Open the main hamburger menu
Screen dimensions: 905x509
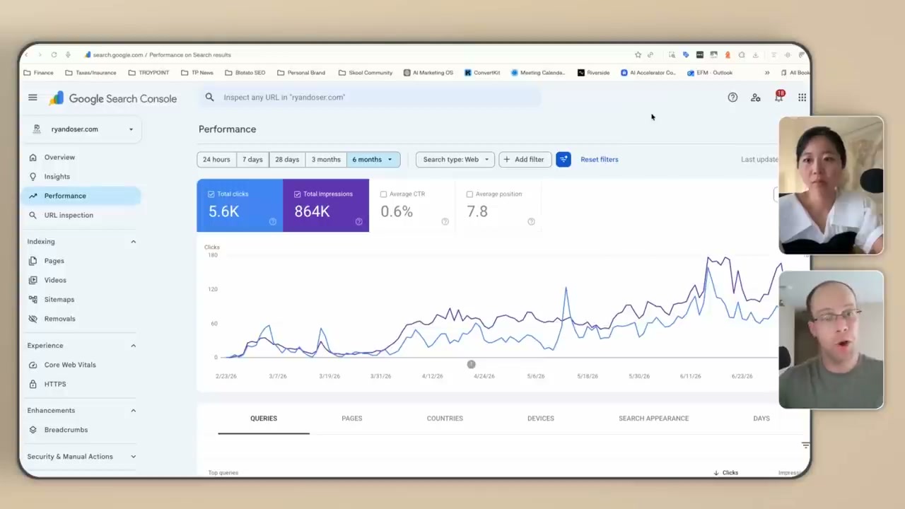coord(33,98)
